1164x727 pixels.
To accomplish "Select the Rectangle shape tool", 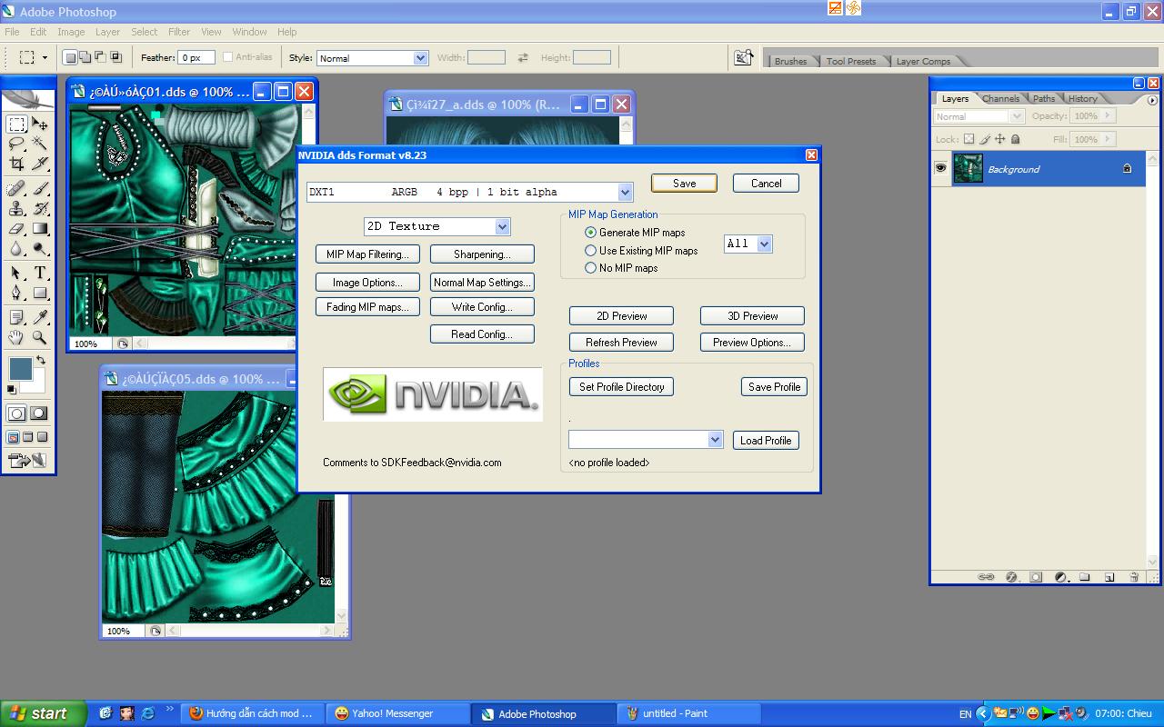I will [x=40, y=294].
